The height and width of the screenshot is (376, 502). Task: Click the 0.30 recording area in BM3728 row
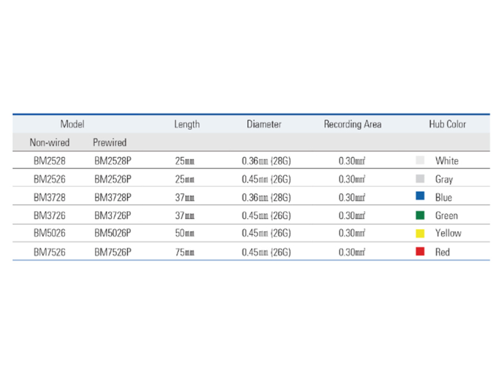coord(352,197)
